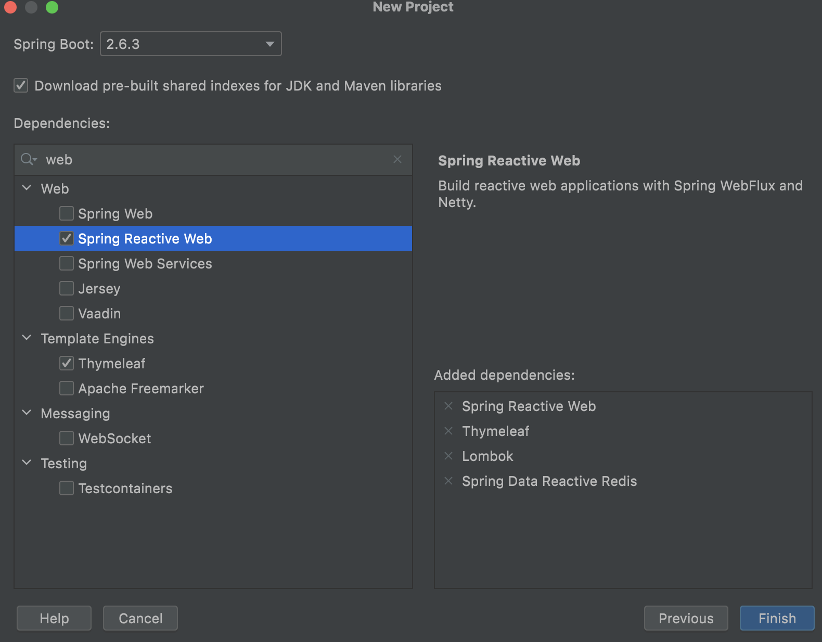Screen dimensions: 822x642
Task: Cancel the new project dialog
Action: coord(140,618)
